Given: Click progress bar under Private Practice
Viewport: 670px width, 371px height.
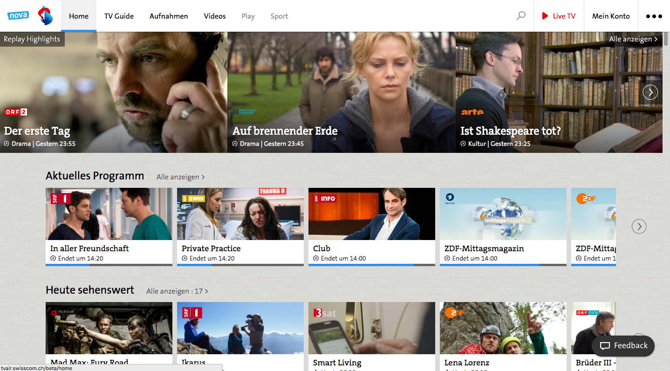Looking at the screenshot, I should point(240,265).
